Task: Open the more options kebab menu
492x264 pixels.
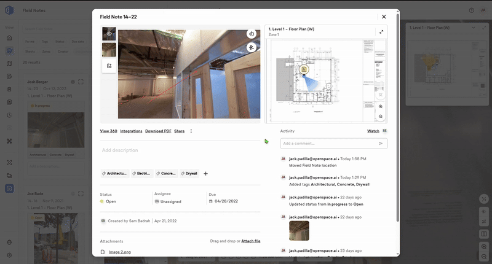Action: point(191,131)
